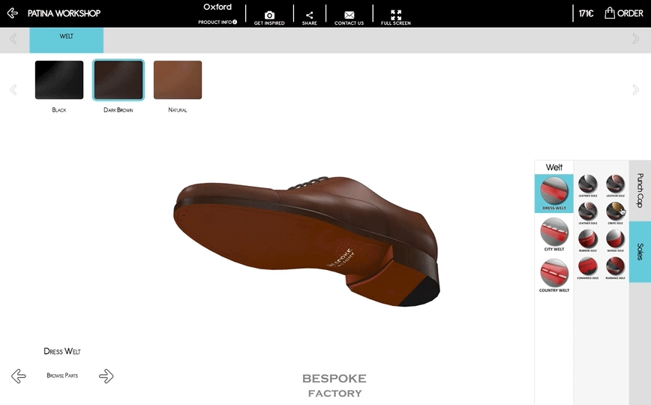Select the Country Welt option
The height and width of the screenshot is (405, 651).
point(554,273)
